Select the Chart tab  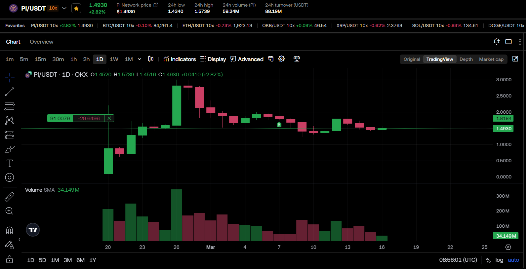13,42
